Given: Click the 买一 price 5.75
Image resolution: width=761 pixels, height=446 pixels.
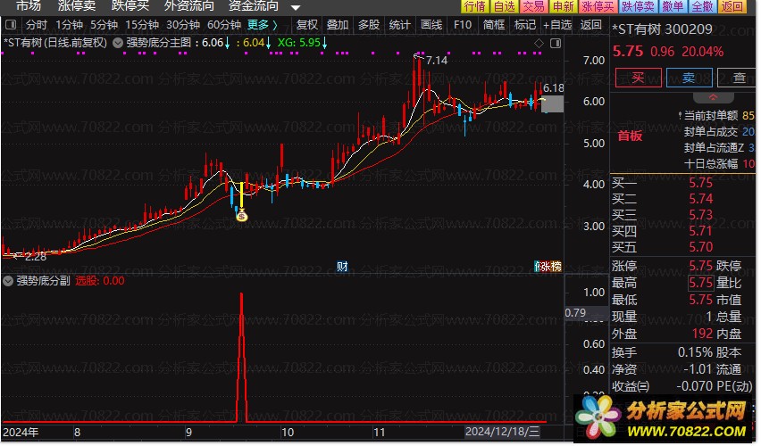Looking at the screenshot, I should (701, 183).
